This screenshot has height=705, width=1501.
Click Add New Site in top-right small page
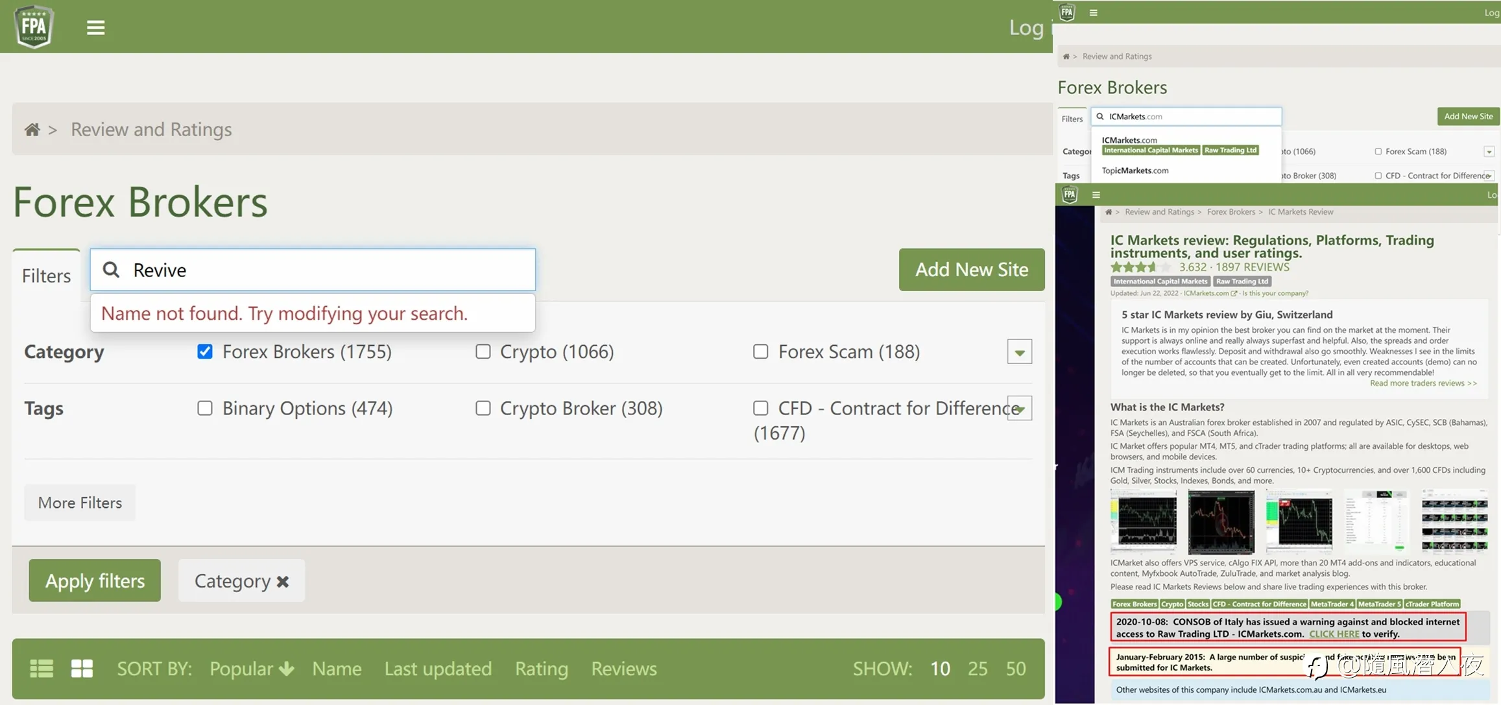[1468, 116]
